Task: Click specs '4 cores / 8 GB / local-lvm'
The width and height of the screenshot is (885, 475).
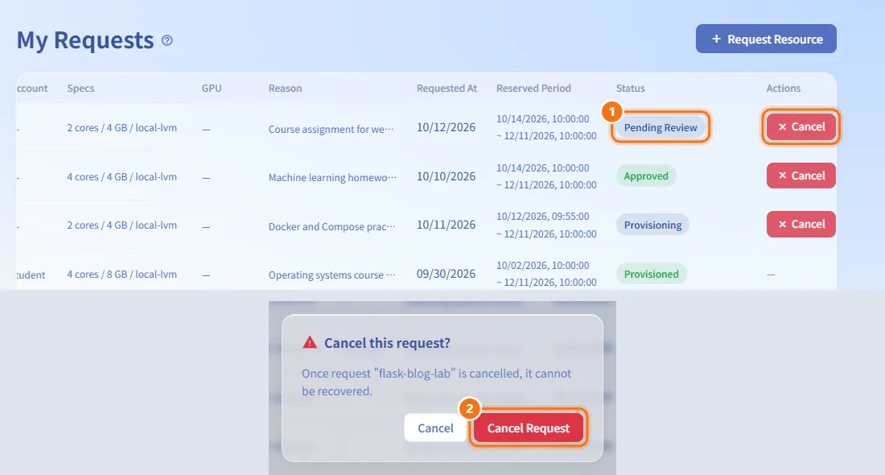Action: (x=122, y=274)
